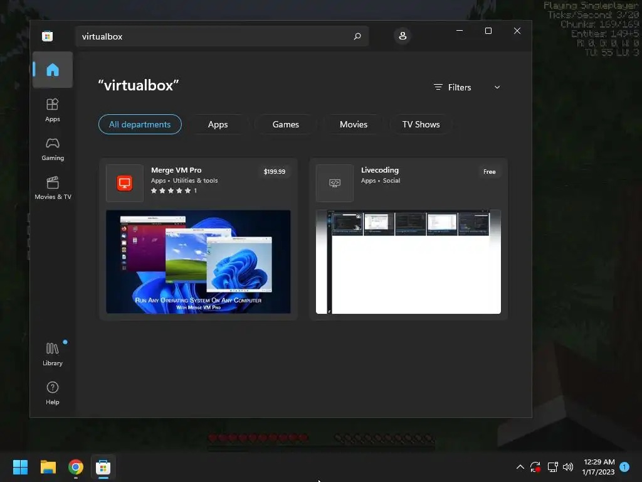Expand the Filters dropdown
Image resolution: width=642 pixels, height=482 pixels.
[466, 87]
